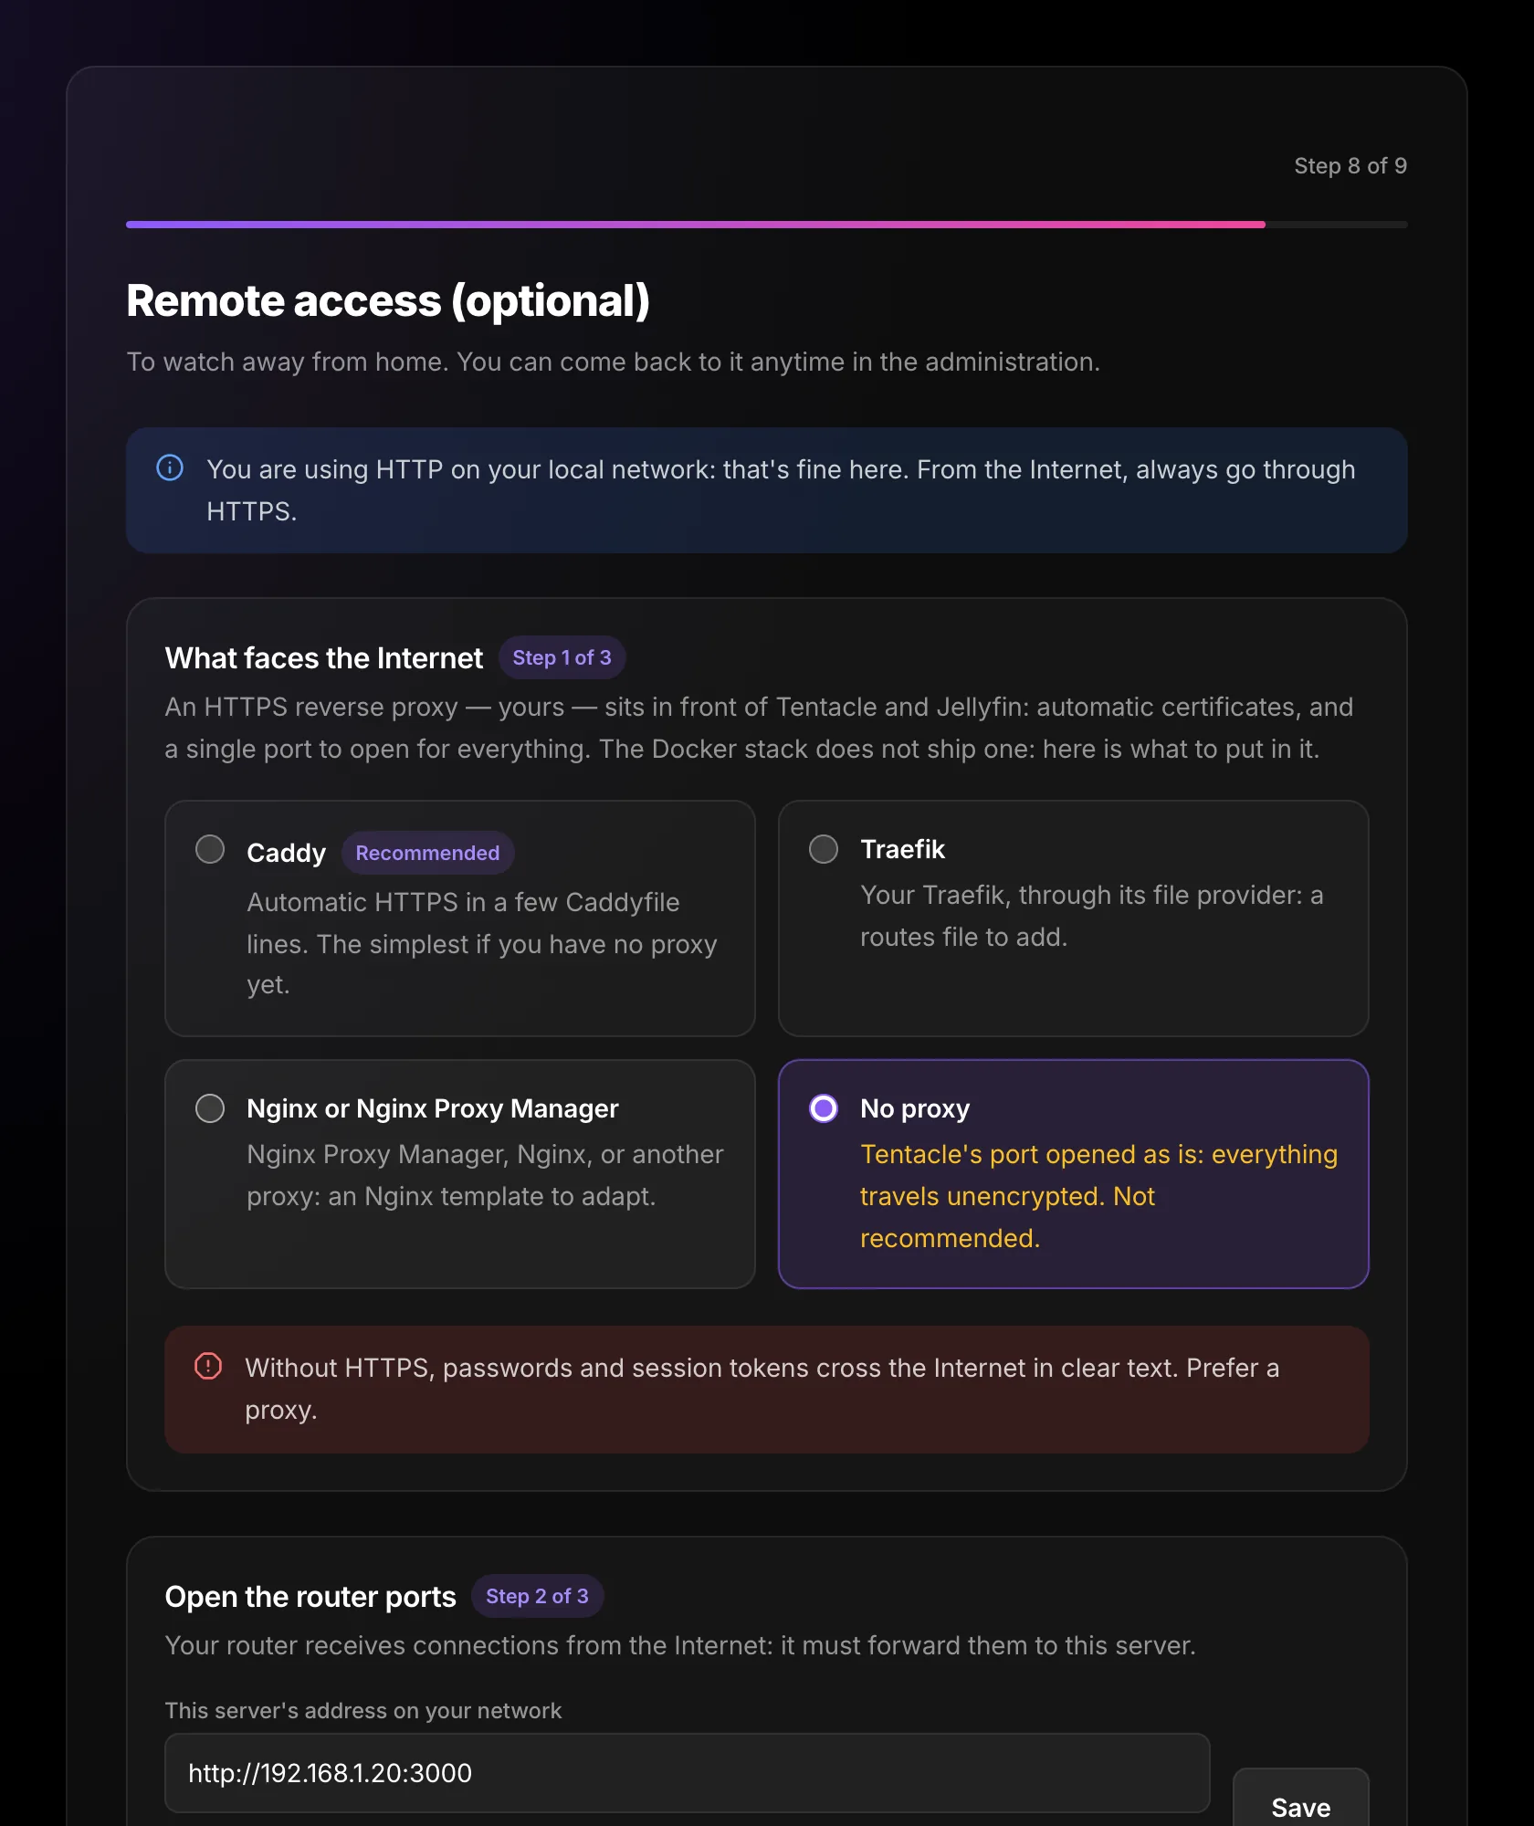Screen dimensions: 1534x1826
Task: Select Nginx or Nginx Proxy Manager radio
Action: point(210,1108)
